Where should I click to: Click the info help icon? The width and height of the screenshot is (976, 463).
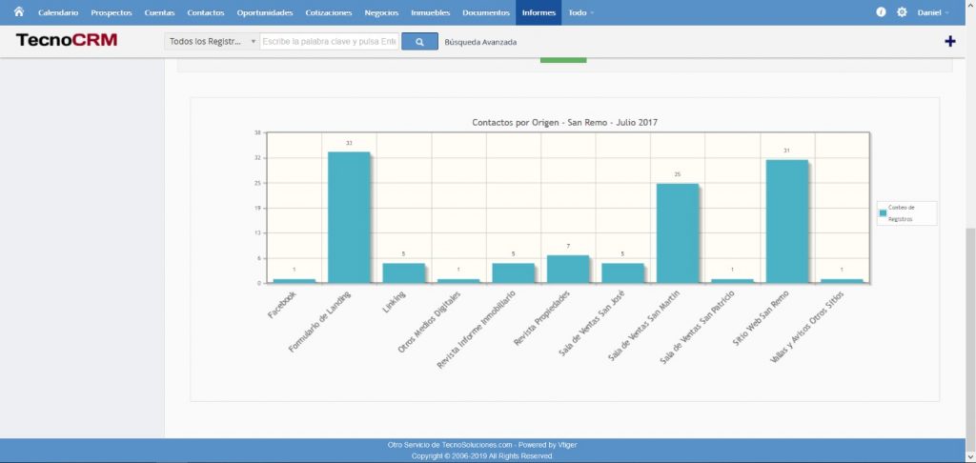point(881,12)
